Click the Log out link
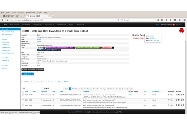Viewport: 187px width, 125px height. pos(178,25)
